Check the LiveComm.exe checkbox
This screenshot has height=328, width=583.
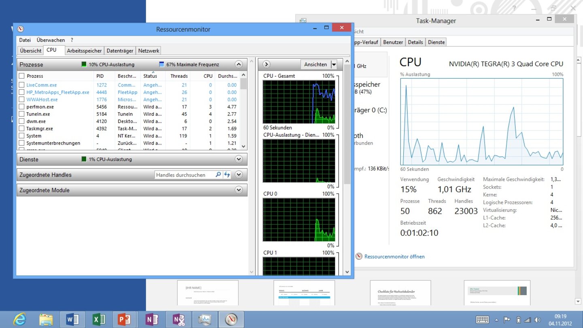tap(22, 85)
